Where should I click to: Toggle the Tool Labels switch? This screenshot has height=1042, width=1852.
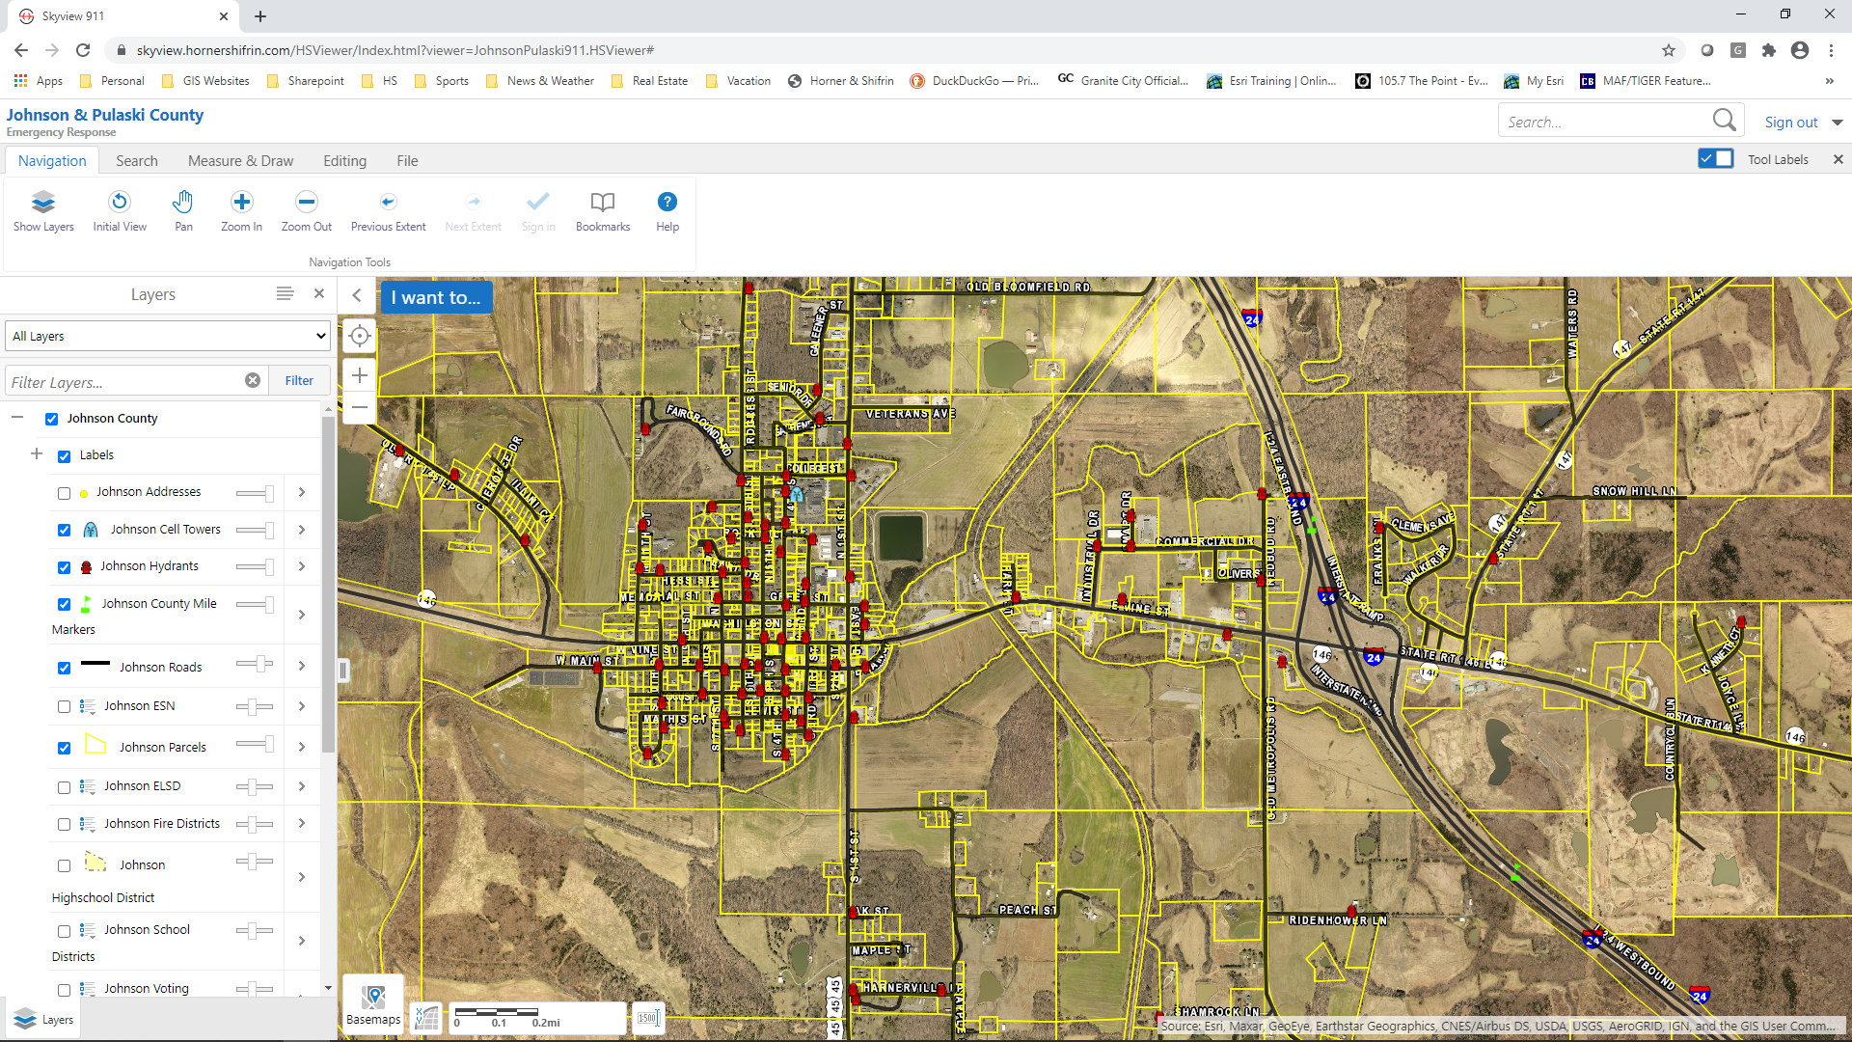click(1715, 159)
